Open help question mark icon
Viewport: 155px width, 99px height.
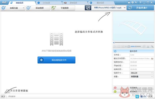[140, 3]
